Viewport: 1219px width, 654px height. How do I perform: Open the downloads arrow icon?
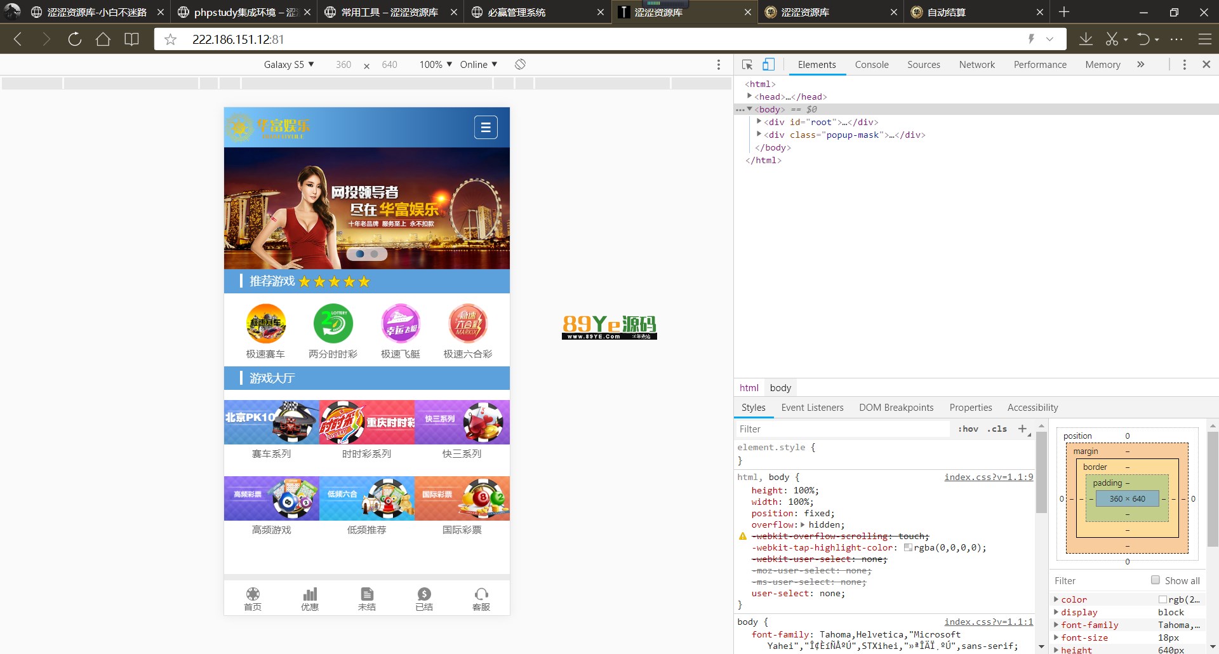(1086, 39)
